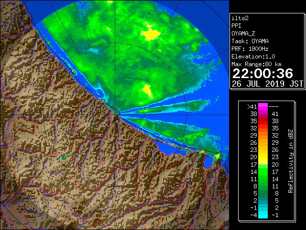The height and width of the screenshot is (230, 306).
Task: Click the Reflectivity in dBZ axis label
Action: coord(291,161)
